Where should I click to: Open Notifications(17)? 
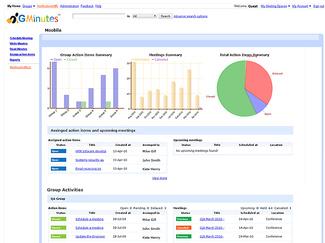pyautogui.click(x=48, y=6)
